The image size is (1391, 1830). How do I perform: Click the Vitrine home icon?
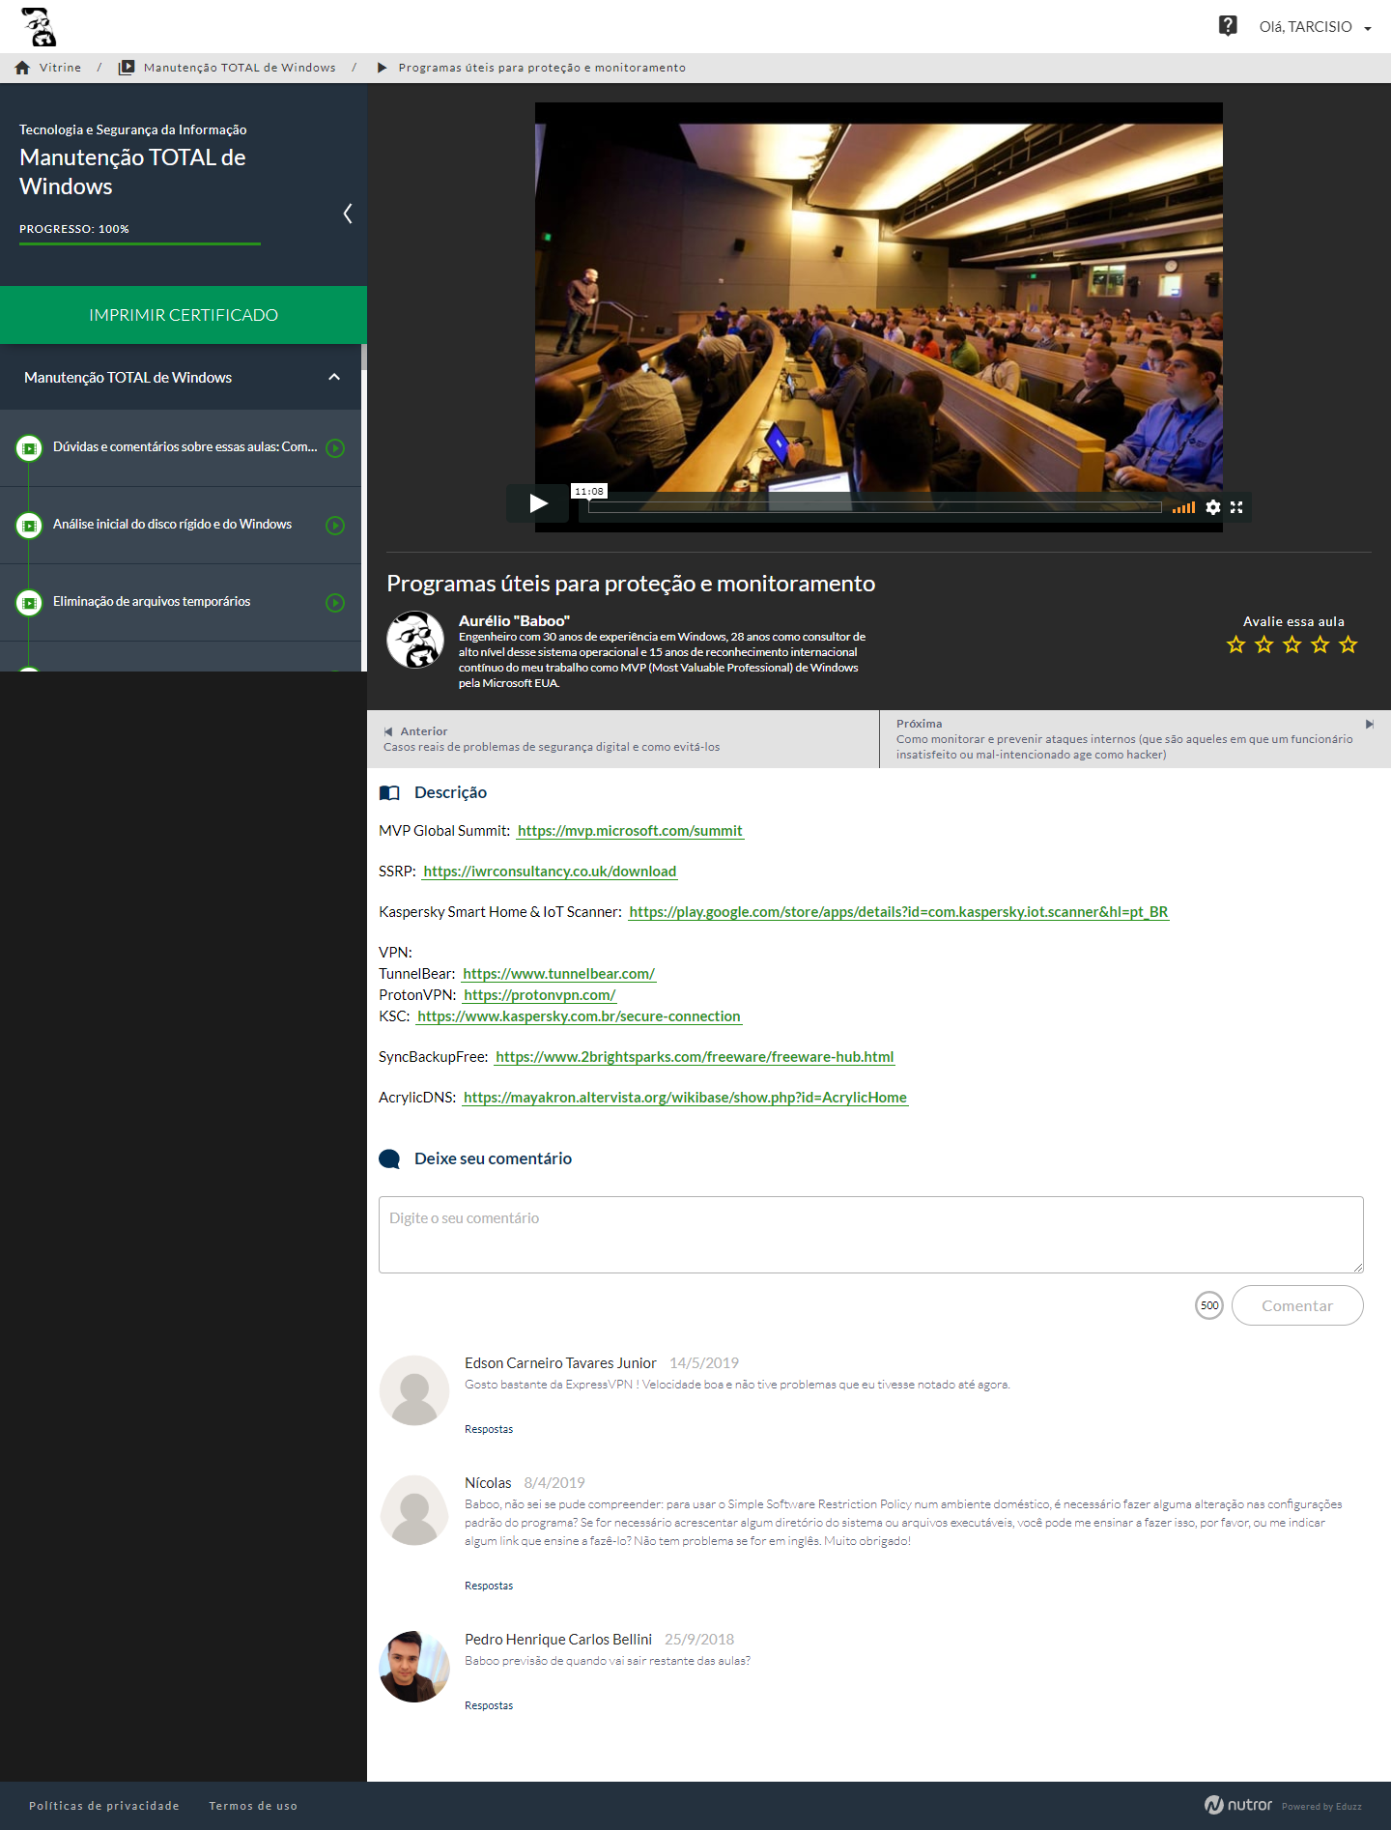pyautogui.click(x=22, y=68)
